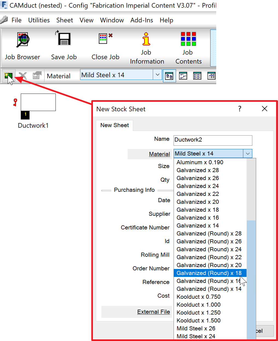Choose Galvanized (Round) x 20
This screenshot has height=341, width=278.
(x=210, y=265)
